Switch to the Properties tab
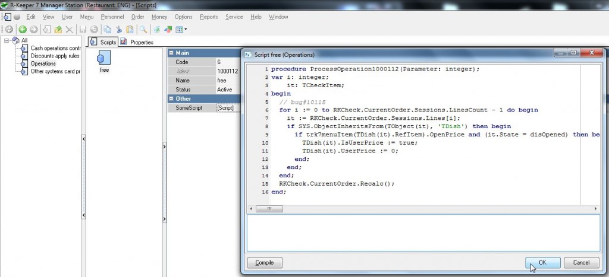 [137, 42]
